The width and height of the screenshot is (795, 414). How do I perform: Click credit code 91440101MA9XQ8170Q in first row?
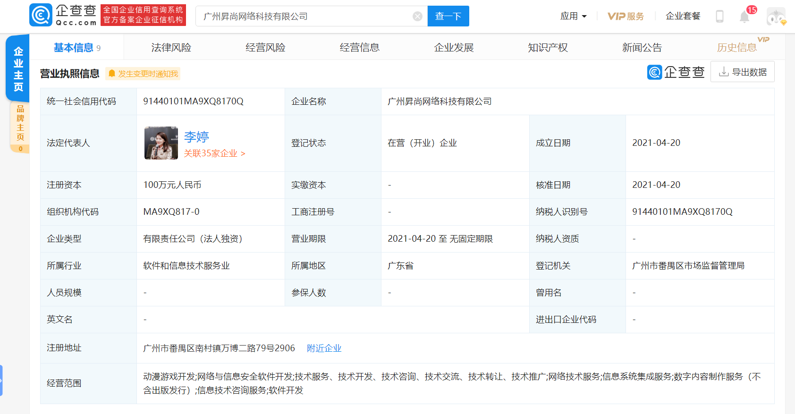pyautogui.click(x=193, y=101)
